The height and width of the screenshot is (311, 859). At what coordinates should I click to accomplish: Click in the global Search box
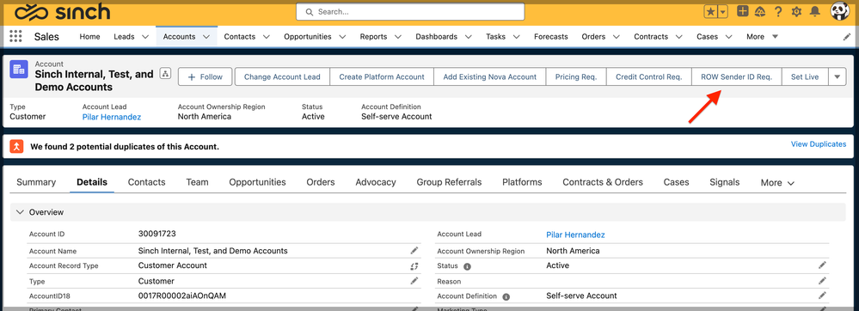tap(410, 11)
